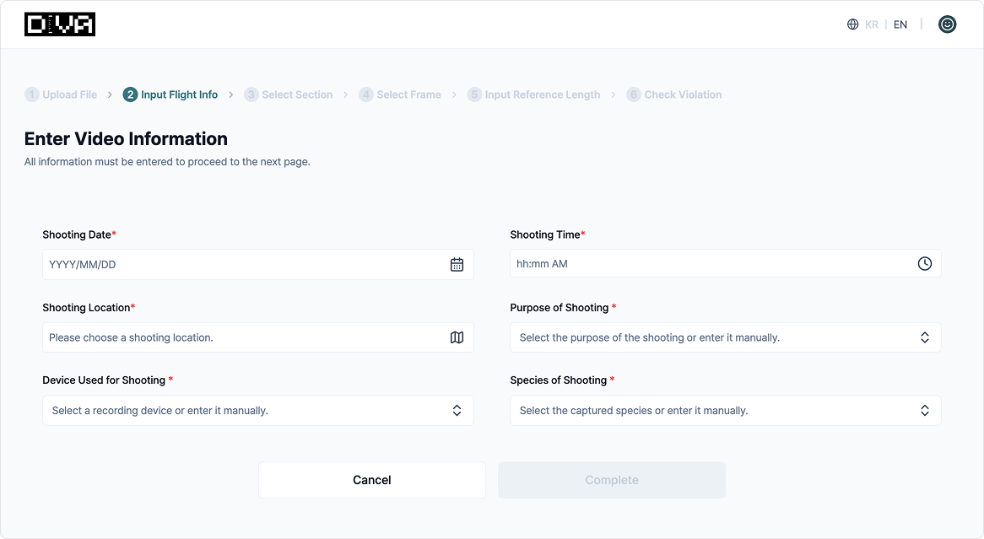Click the globe language icon
This screenshot has width=984, height=539.
852,24
